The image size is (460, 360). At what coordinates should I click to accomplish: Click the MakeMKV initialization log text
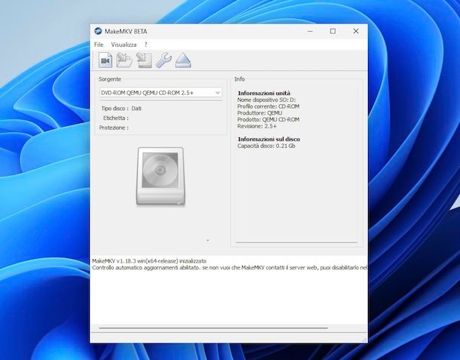149,261
